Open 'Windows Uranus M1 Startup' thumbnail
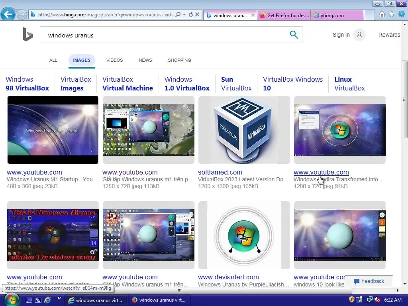Viewport: 408px width, 306px height. point(53,130)
